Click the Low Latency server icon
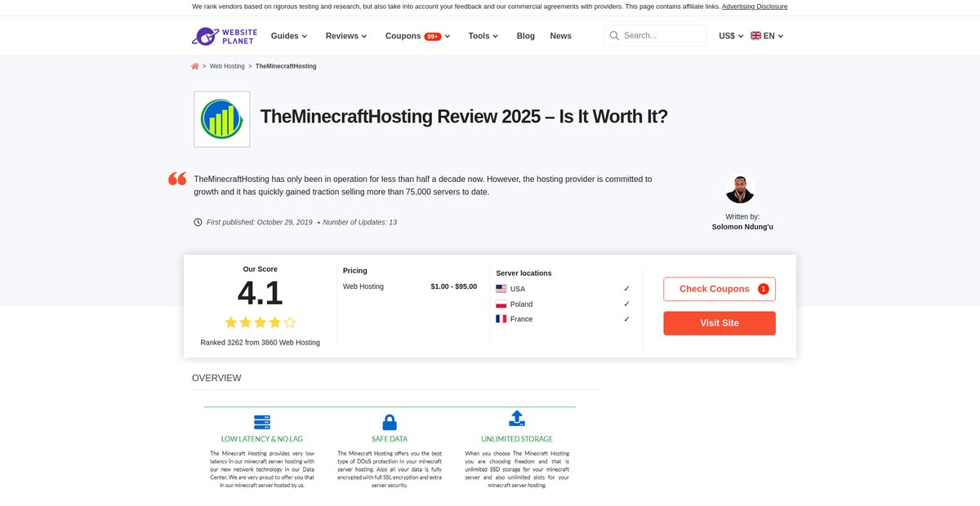Viewport: 980px width, 506px height. click(261, 422)
